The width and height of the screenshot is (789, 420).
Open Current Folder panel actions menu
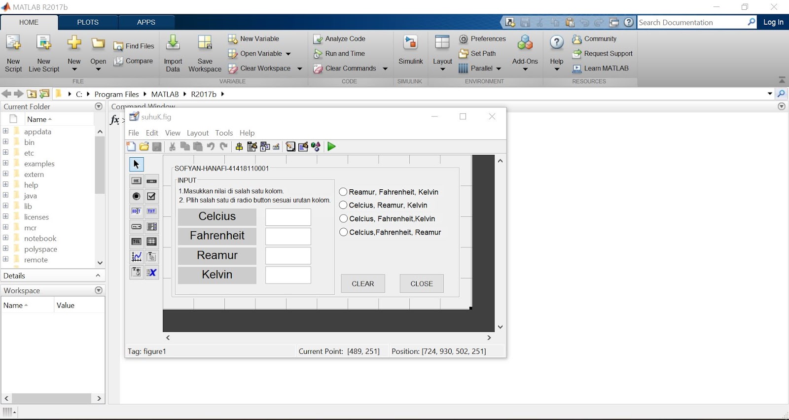tap(99, 106)
